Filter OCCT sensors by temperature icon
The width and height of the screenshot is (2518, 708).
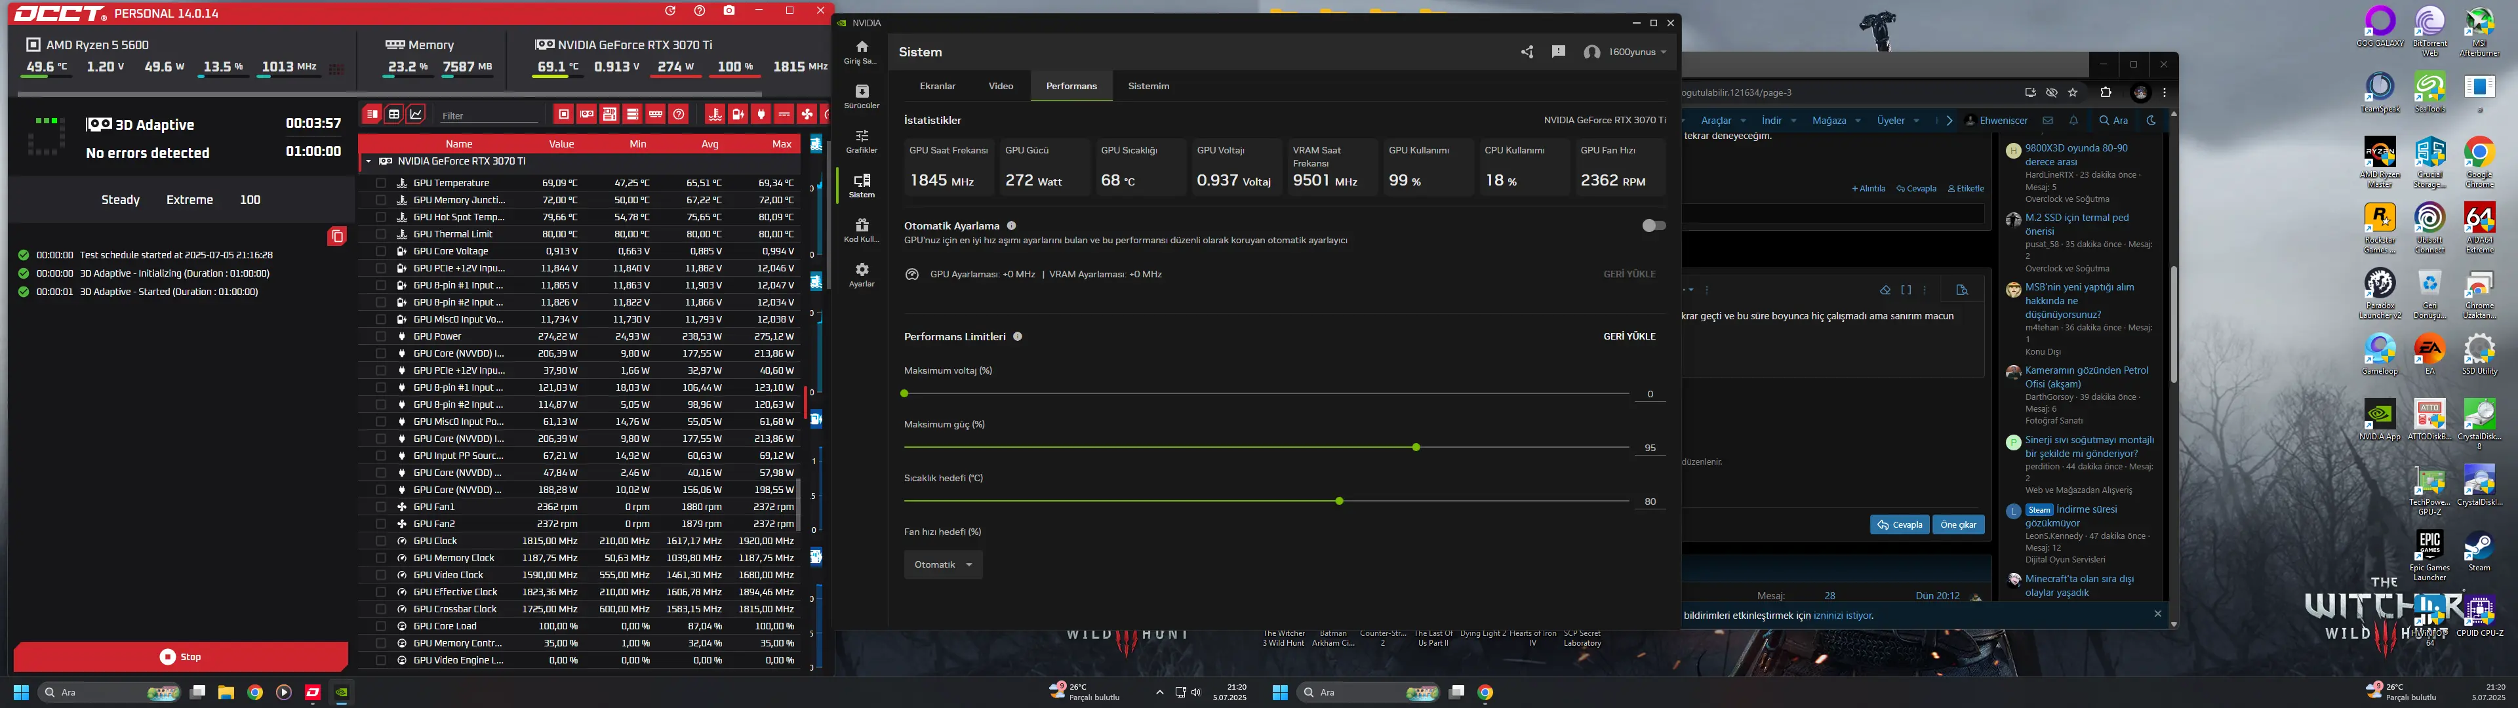pyautogui.click(x=715, y=115)
